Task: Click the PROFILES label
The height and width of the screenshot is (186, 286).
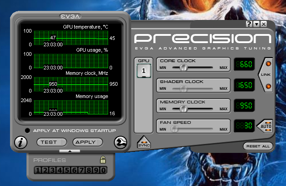Action: click(x=50, y=160)
